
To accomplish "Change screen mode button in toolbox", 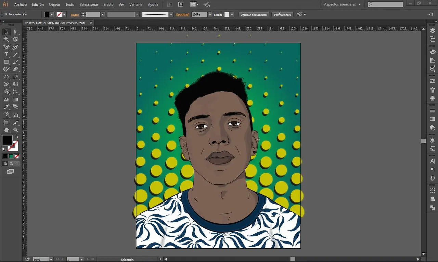I will pyautogui.click(x=11, y=171).
